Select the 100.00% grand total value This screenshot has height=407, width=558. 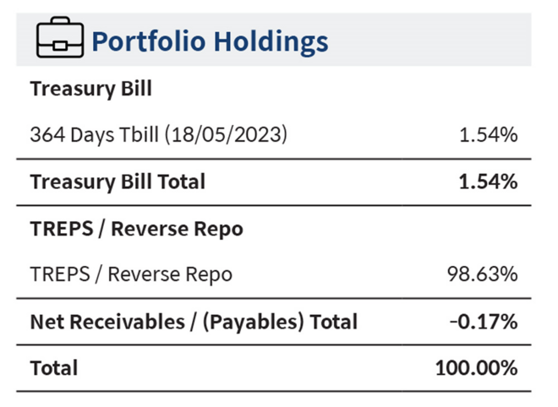[x=478, y=368]
